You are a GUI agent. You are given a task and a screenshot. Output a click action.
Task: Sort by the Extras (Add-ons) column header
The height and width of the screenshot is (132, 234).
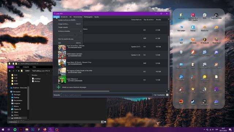click(136, 19)
